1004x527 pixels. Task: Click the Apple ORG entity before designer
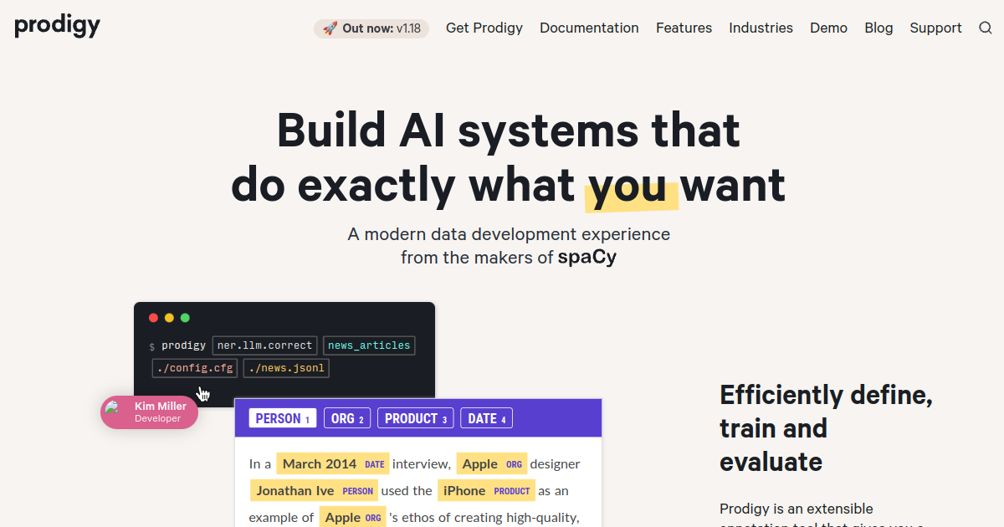click(492, 463)
